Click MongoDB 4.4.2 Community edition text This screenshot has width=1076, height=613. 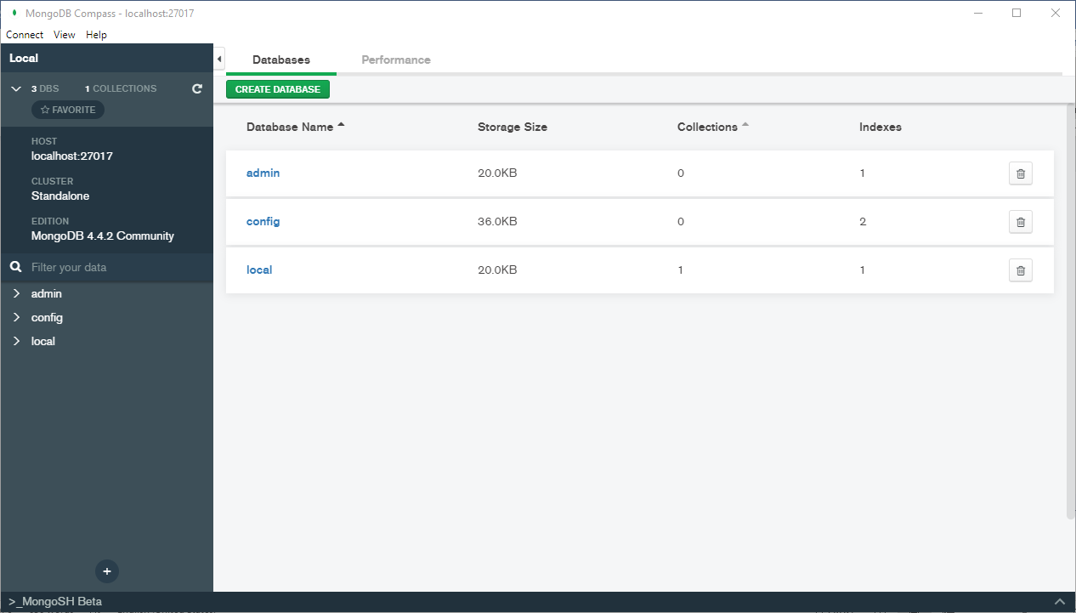(103, 236)
